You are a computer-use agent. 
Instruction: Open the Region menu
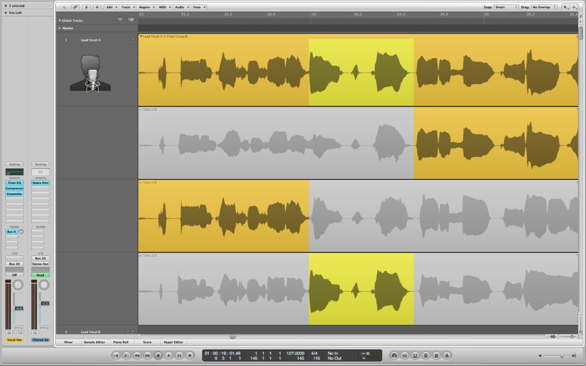[146, 7]
